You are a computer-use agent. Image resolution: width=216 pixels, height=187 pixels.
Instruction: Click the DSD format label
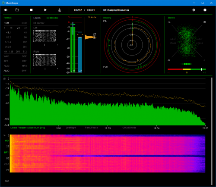coord(24,23)
